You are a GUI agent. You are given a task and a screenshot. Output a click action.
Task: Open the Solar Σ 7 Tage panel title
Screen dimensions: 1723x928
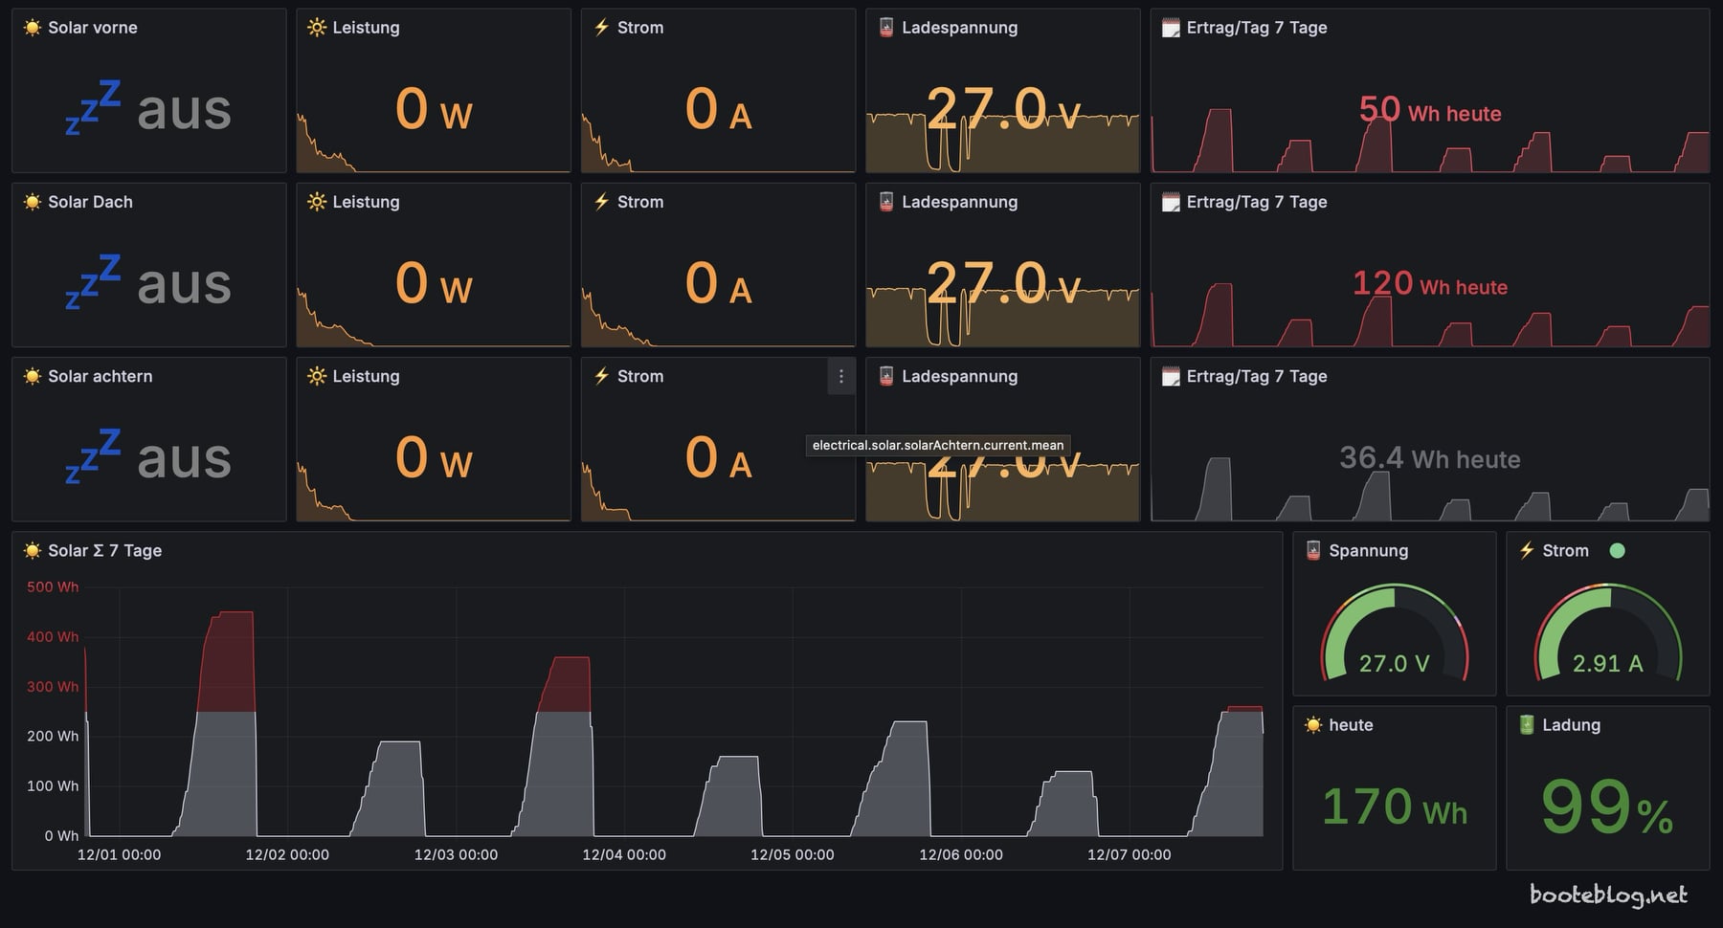(104, 550)
